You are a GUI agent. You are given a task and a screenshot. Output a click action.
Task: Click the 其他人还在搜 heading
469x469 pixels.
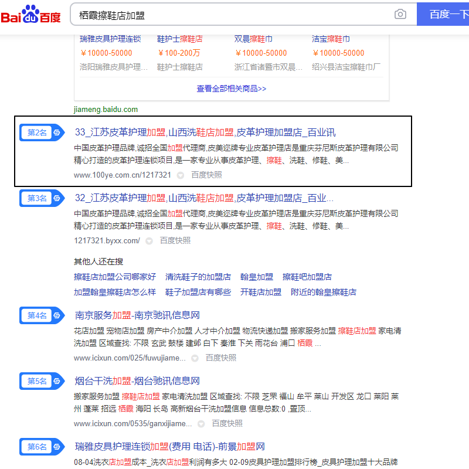(x=98, y=261)
